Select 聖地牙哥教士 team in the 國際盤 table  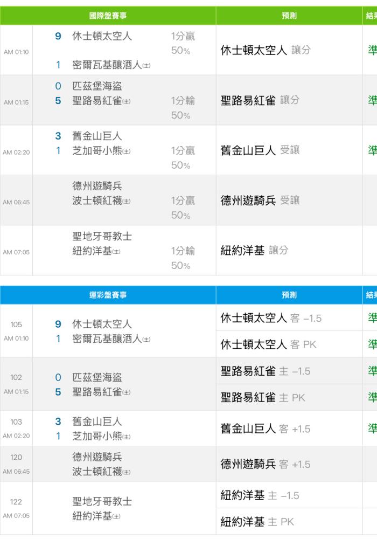pos(102,236)
